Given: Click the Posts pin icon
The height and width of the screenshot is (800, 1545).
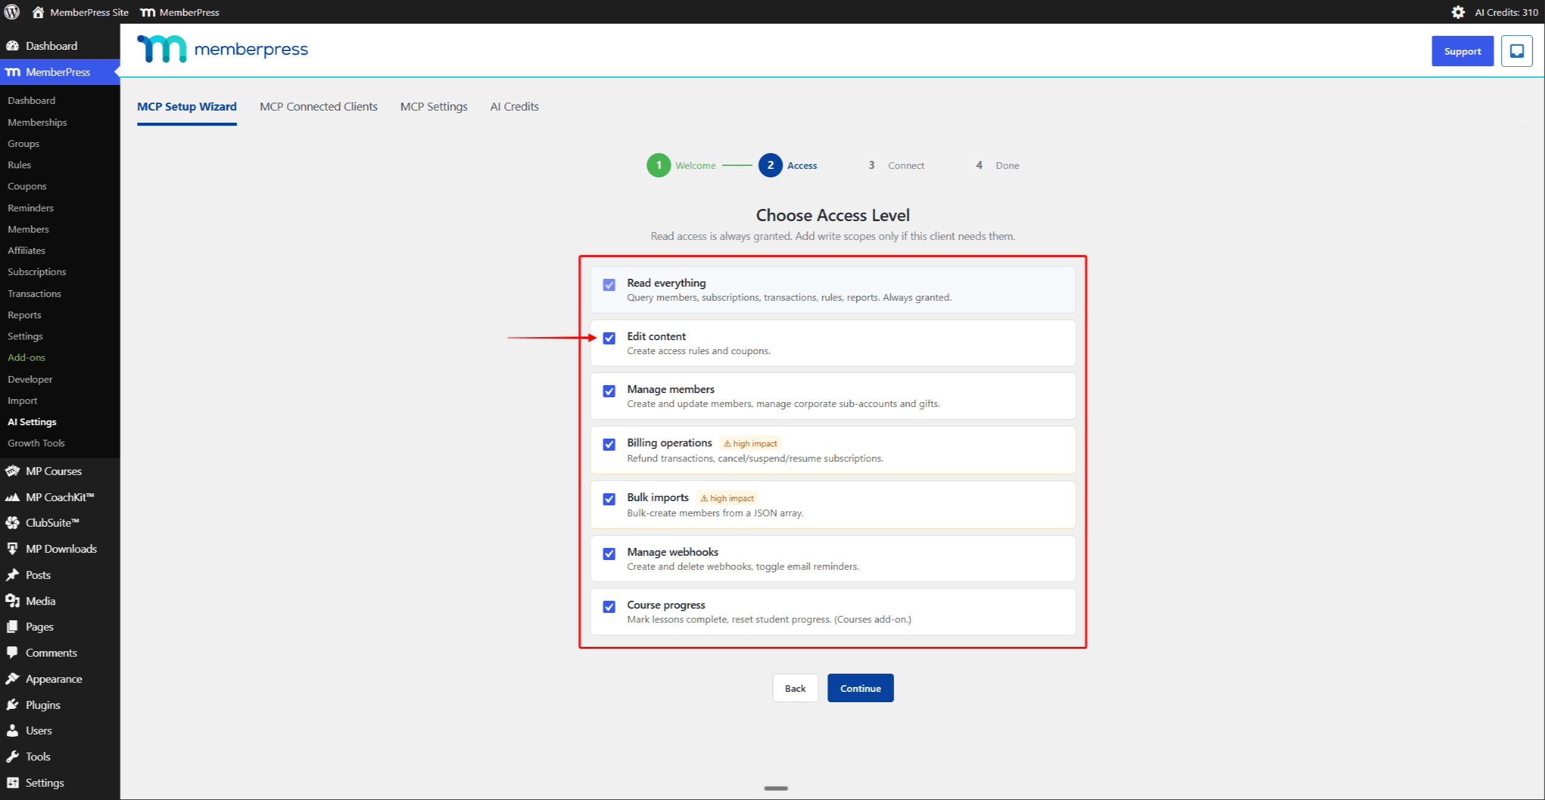Looking at the screenshot, I should pos(12,575).
